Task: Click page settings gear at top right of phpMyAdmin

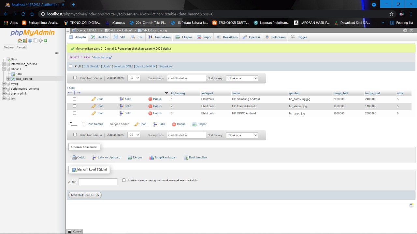Action: [405, 30]
